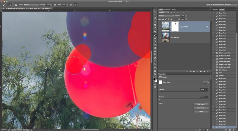Click the new group folder icon

[x=201, y=72]
